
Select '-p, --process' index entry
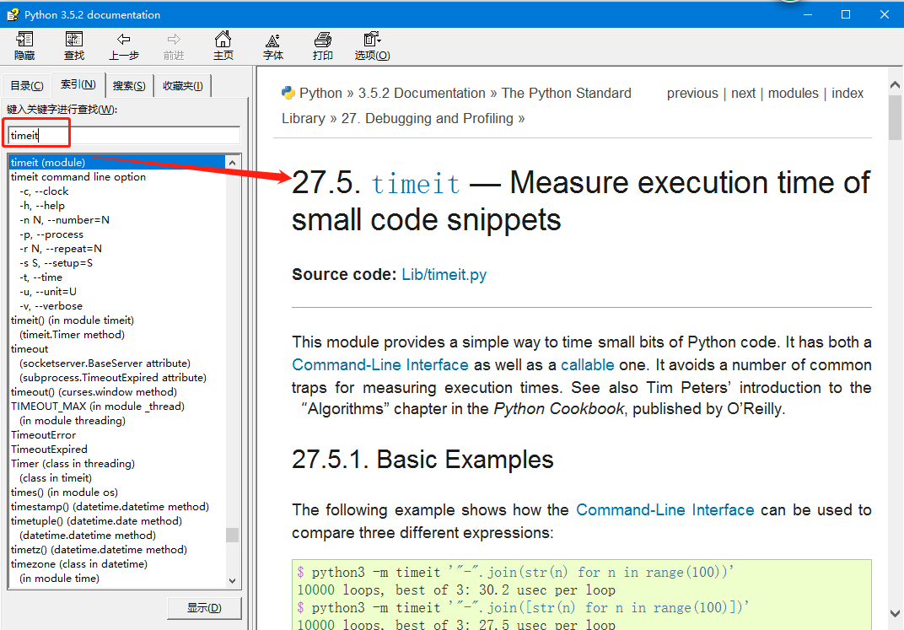(x=51, y=234)
